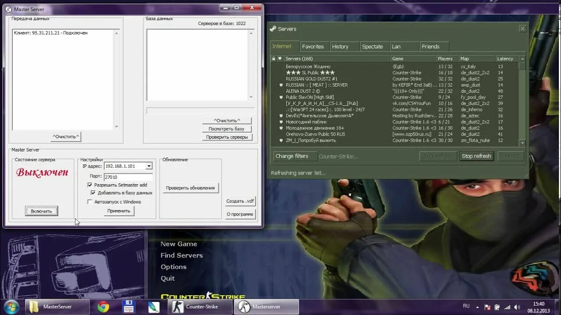This screenshot has width=561, height=315.
Task: Toggle Разрешить Setmaster add checkbox
Action: (90, 185)
